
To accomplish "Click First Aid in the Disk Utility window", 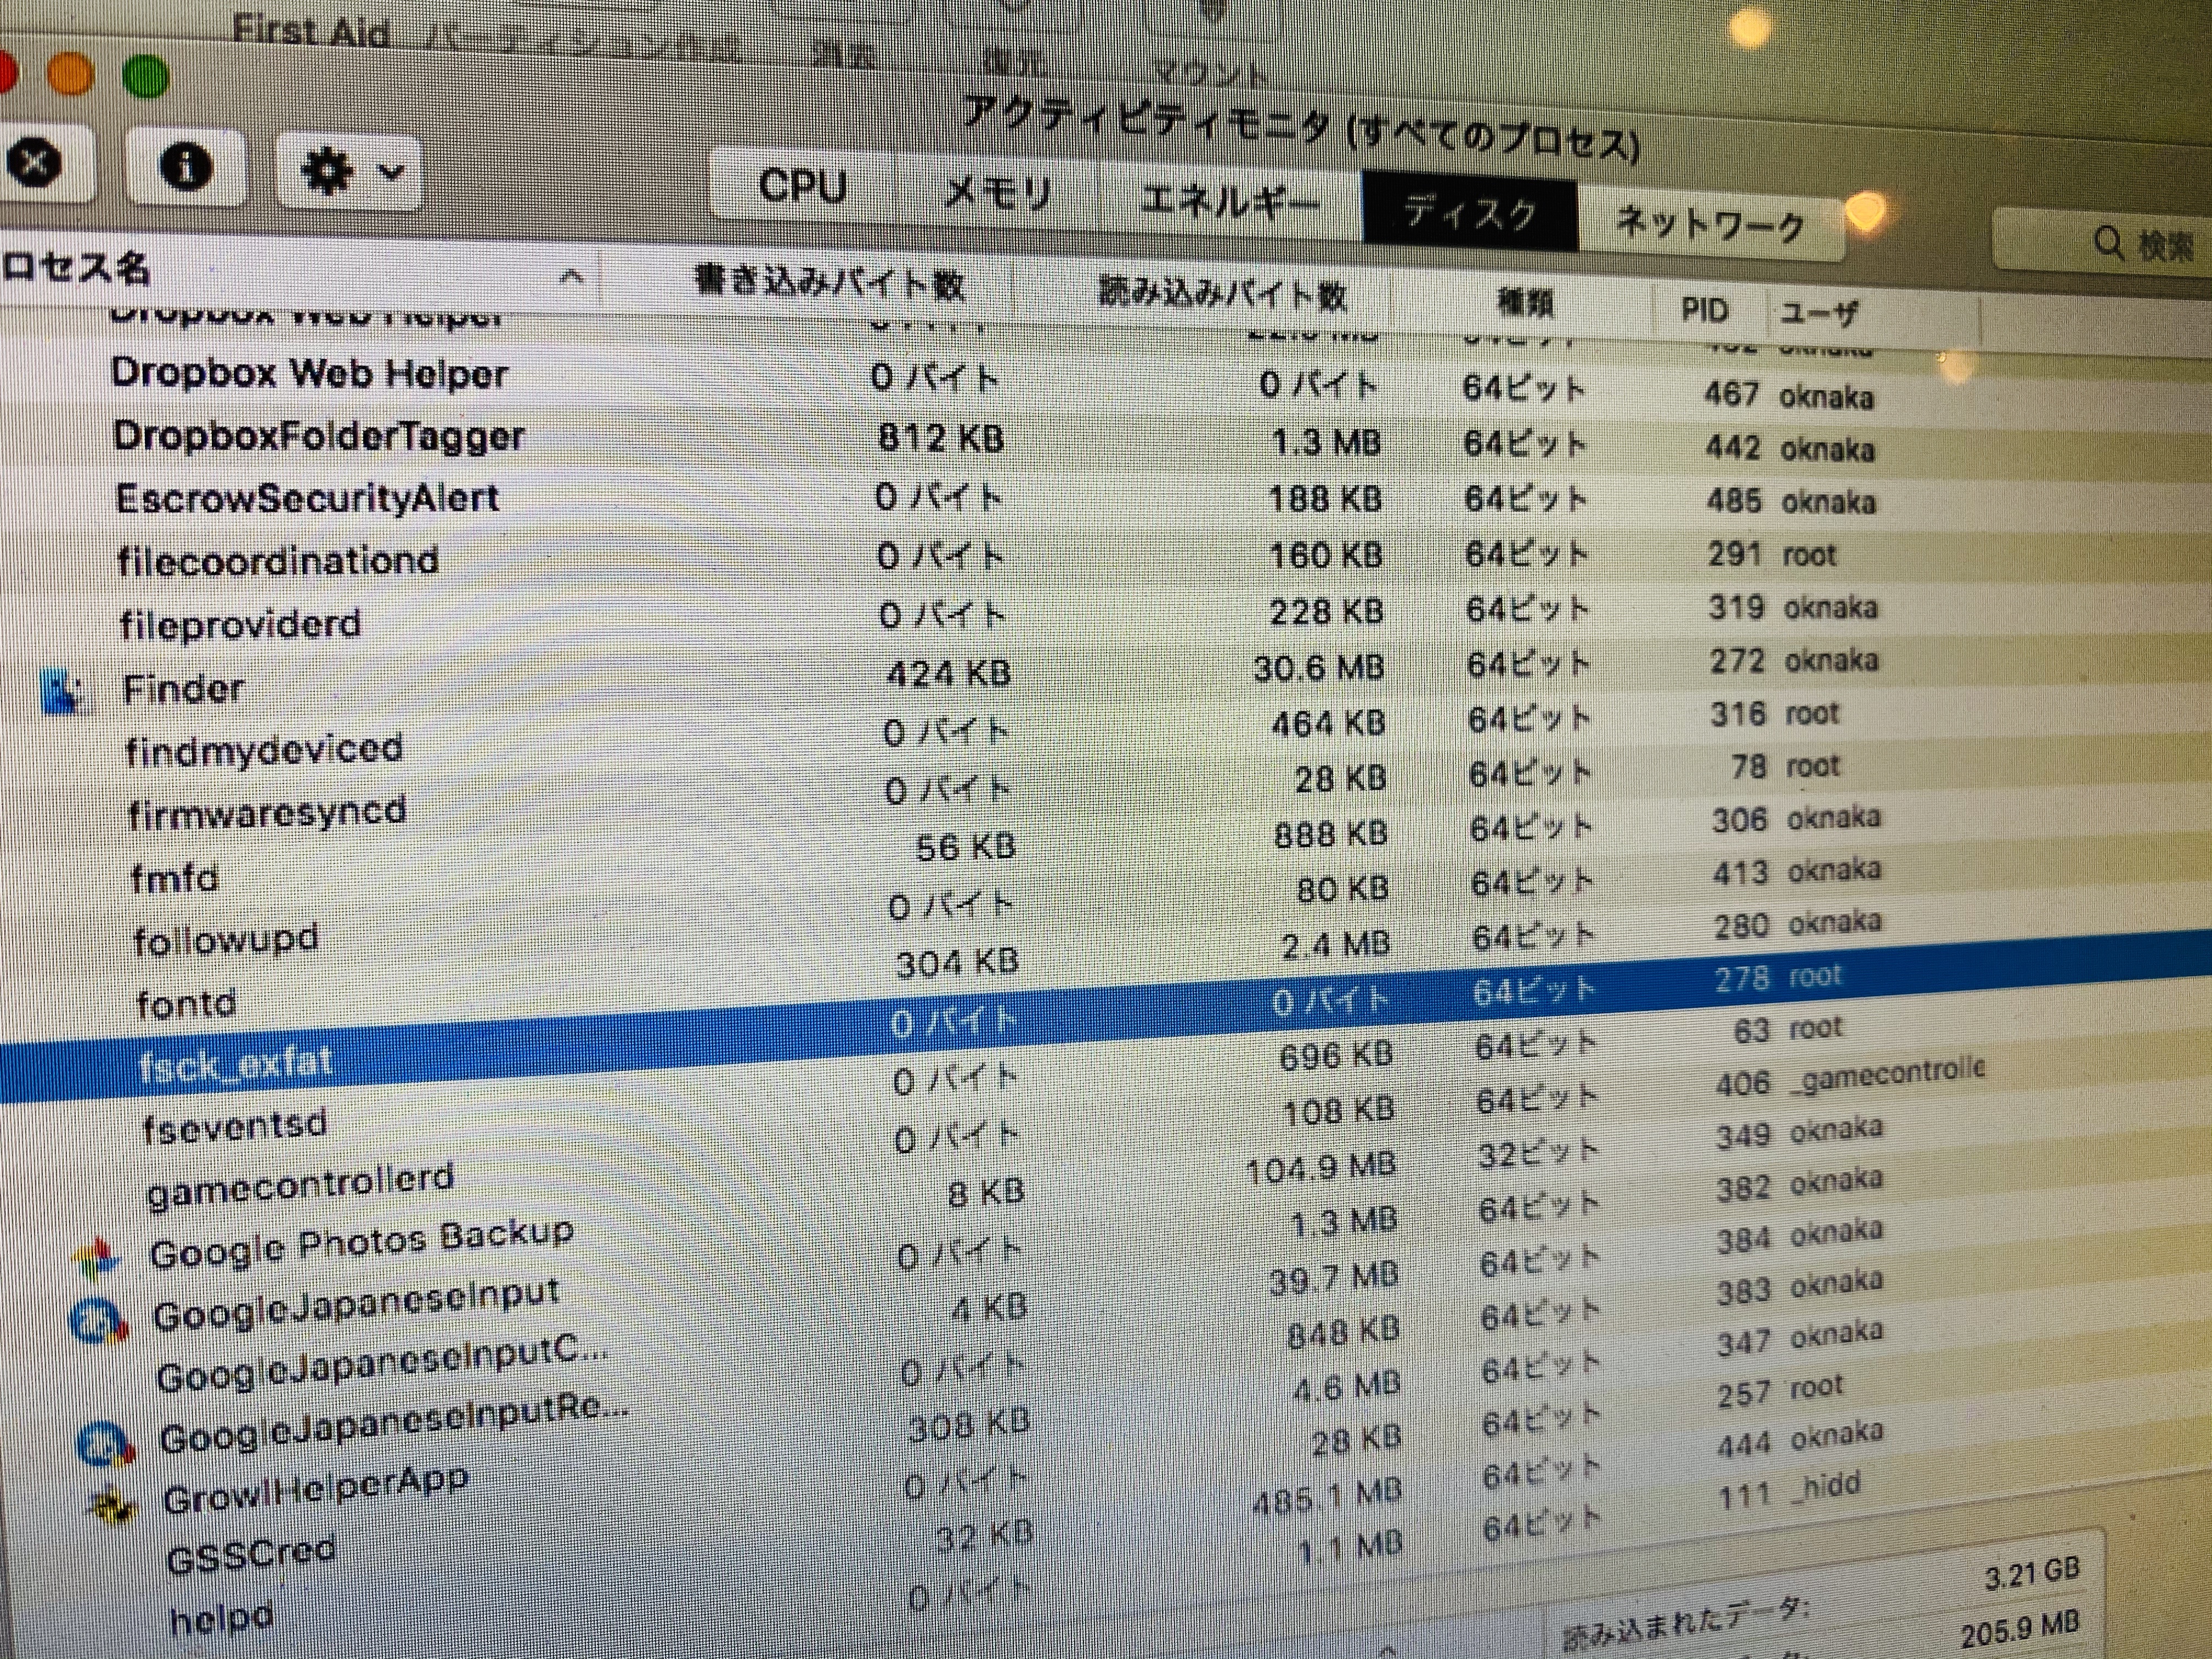I will tap(311, 32).
